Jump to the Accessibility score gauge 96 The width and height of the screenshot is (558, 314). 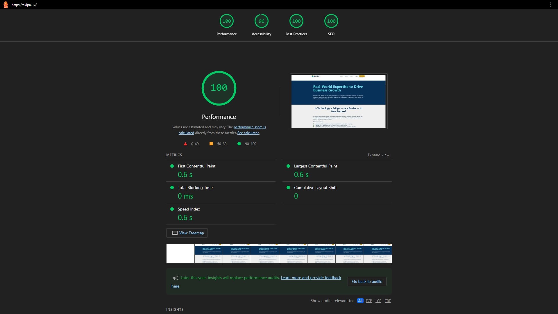pyautogui.click(x=262, y=21)
